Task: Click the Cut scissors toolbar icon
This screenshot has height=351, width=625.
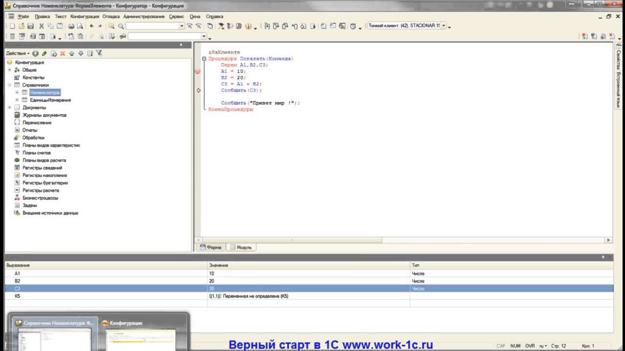Action: coord(42,26)
